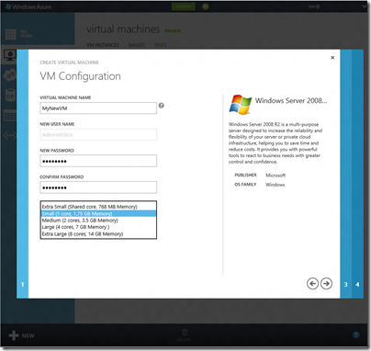Switch to Disks tab
The width and height of the screenshot is (371, 351).
point(160,45)
